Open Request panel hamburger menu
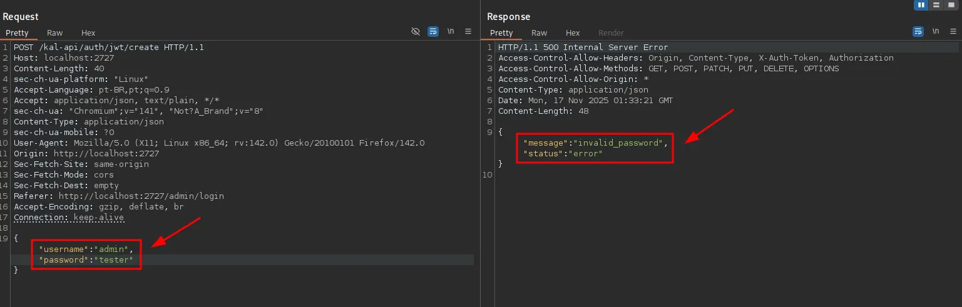 click(x=468, y=31)
